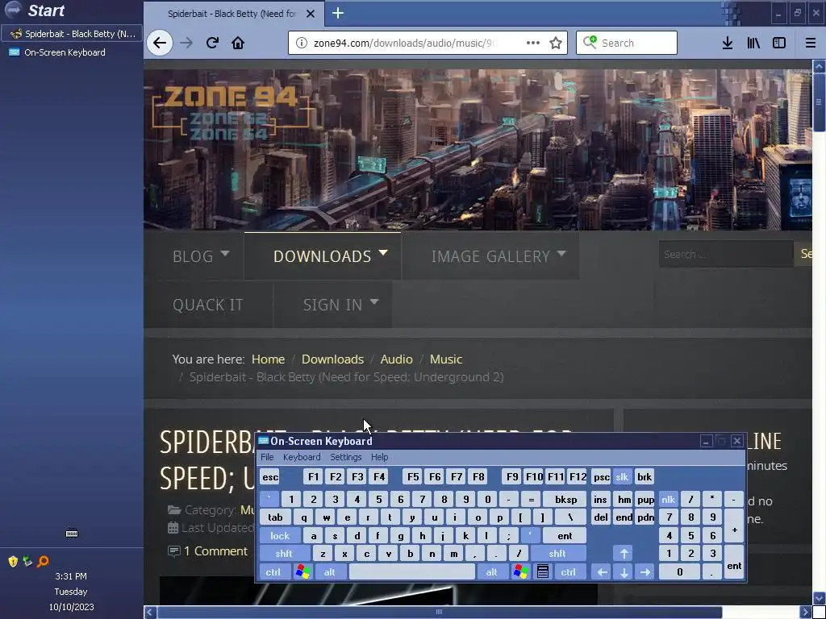Click the small keyboard tray icon
Screen dimensions: 826x619
click(x=72, y=534)
